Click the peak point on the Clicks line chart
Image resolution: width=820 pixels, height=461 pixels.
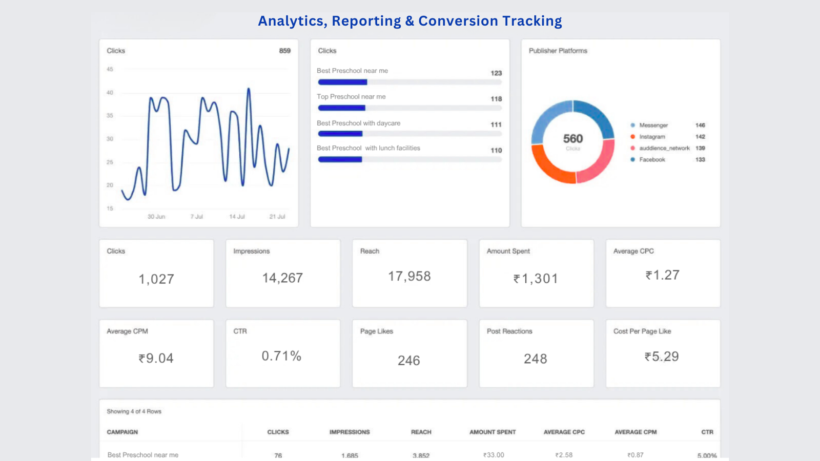point(250,90)
